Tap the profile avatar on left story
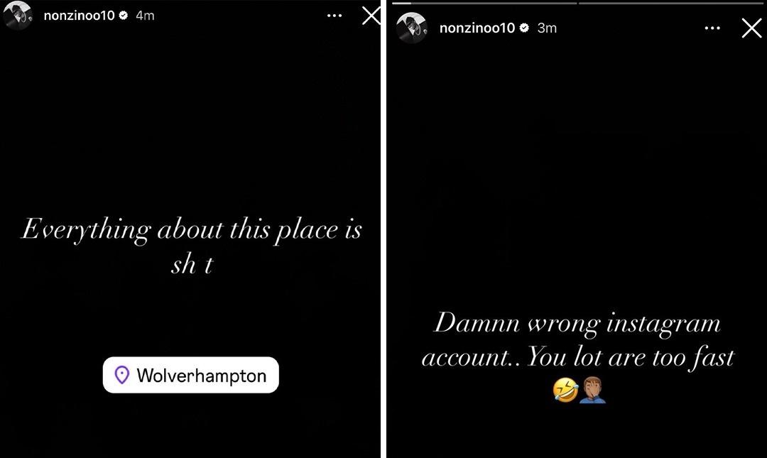The width and height of the screenshot is (767, 458). coord(17,16)
